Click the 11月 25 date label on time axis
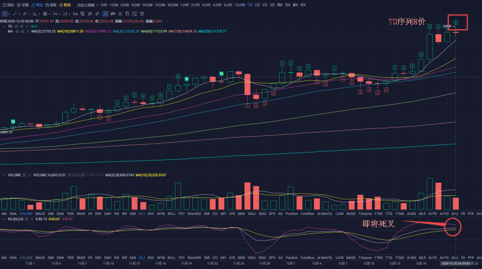 click(239, 264)
